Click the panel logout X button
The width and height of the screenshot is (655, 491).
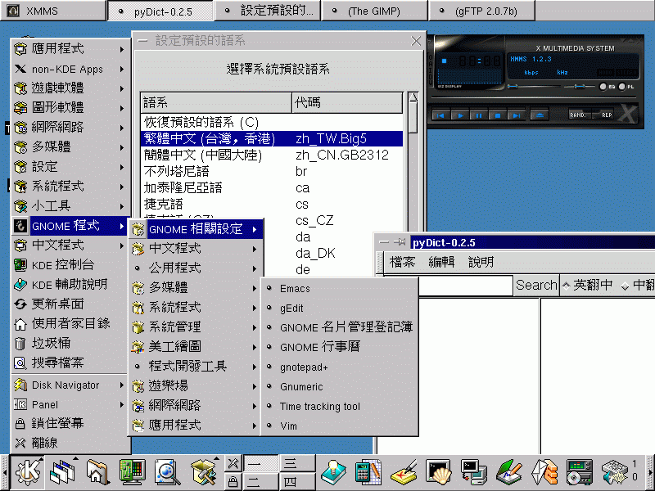point(233,463)
